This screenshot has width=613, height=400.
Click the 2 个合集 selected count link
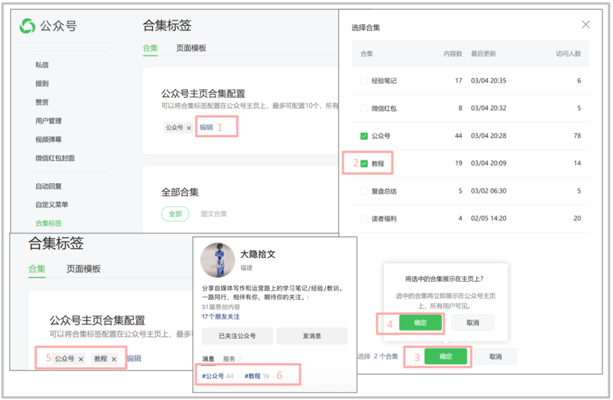[x=385, y=356]
